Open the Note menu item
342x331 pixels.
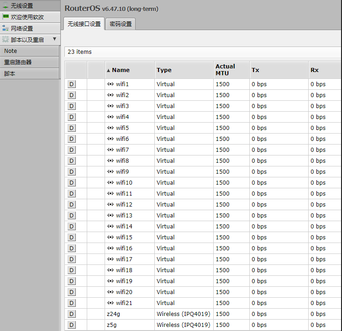[11, 51]
